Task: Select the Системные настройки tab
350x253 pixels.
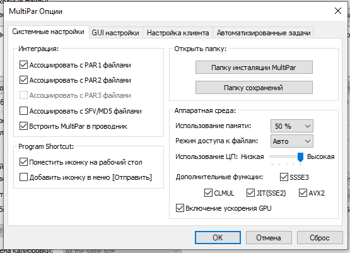Action: pyautogui.click(x=48, y=32)
